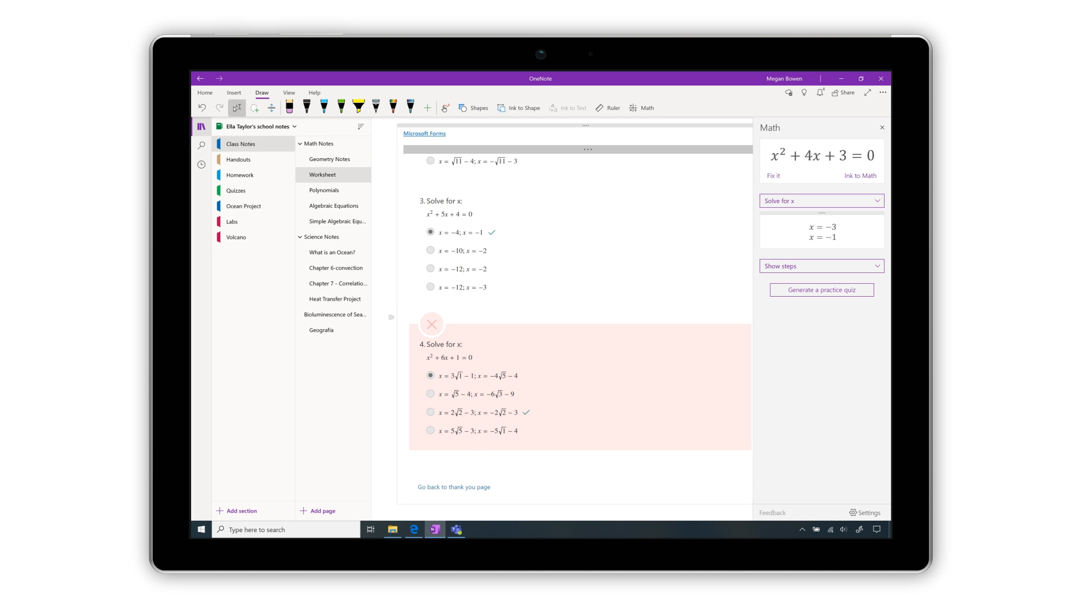Open the Shapes gallery
1082x608 pixels.
tap(473, 108)
